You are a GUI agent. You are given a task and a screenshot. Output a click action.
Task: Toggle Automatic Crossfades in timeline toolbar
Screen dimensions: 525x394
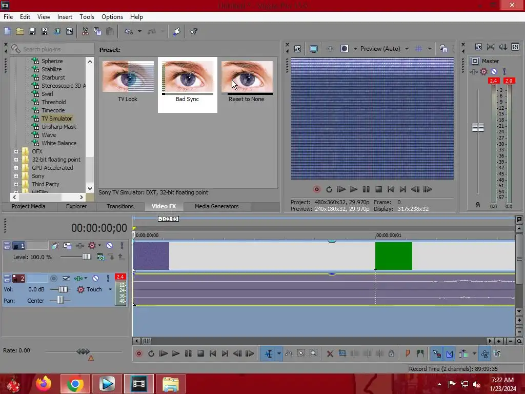pyautogui.click(x=450, y=354)
